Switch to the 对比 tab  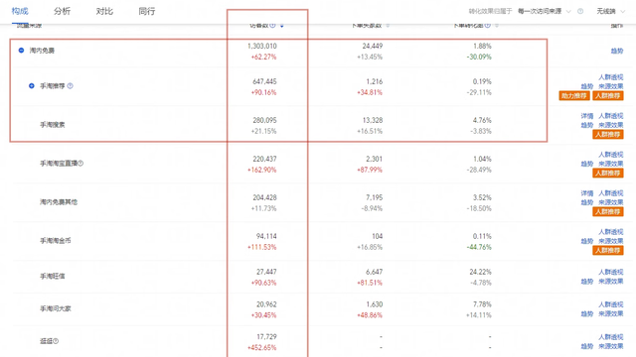click(104, 11)
